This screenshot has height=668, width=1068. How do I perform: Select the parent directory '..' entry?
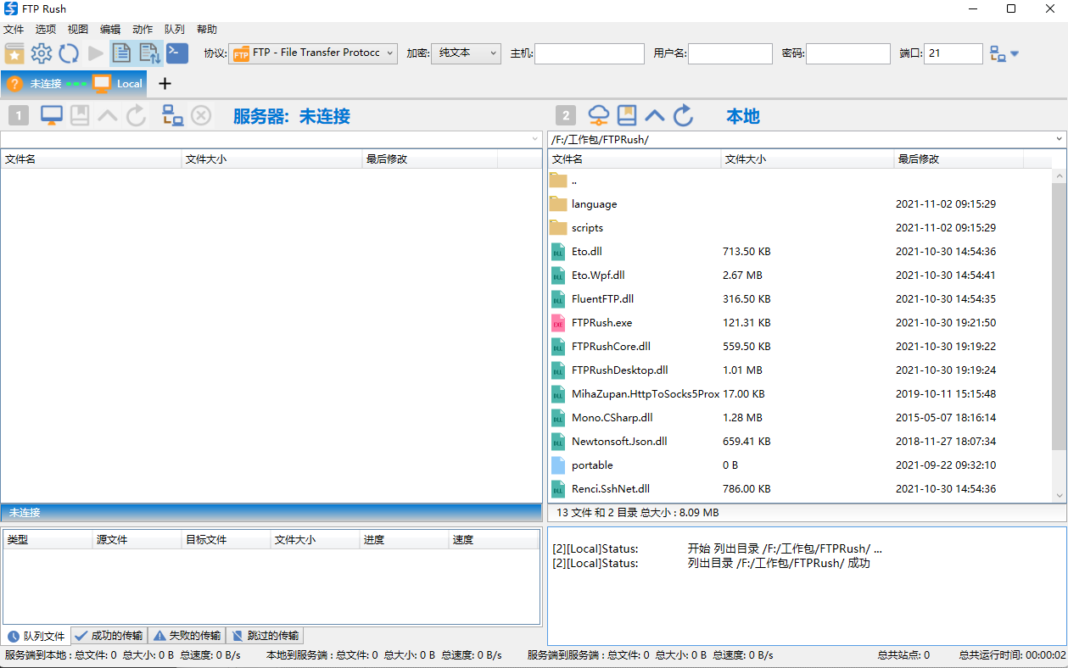tap(800, 181)
